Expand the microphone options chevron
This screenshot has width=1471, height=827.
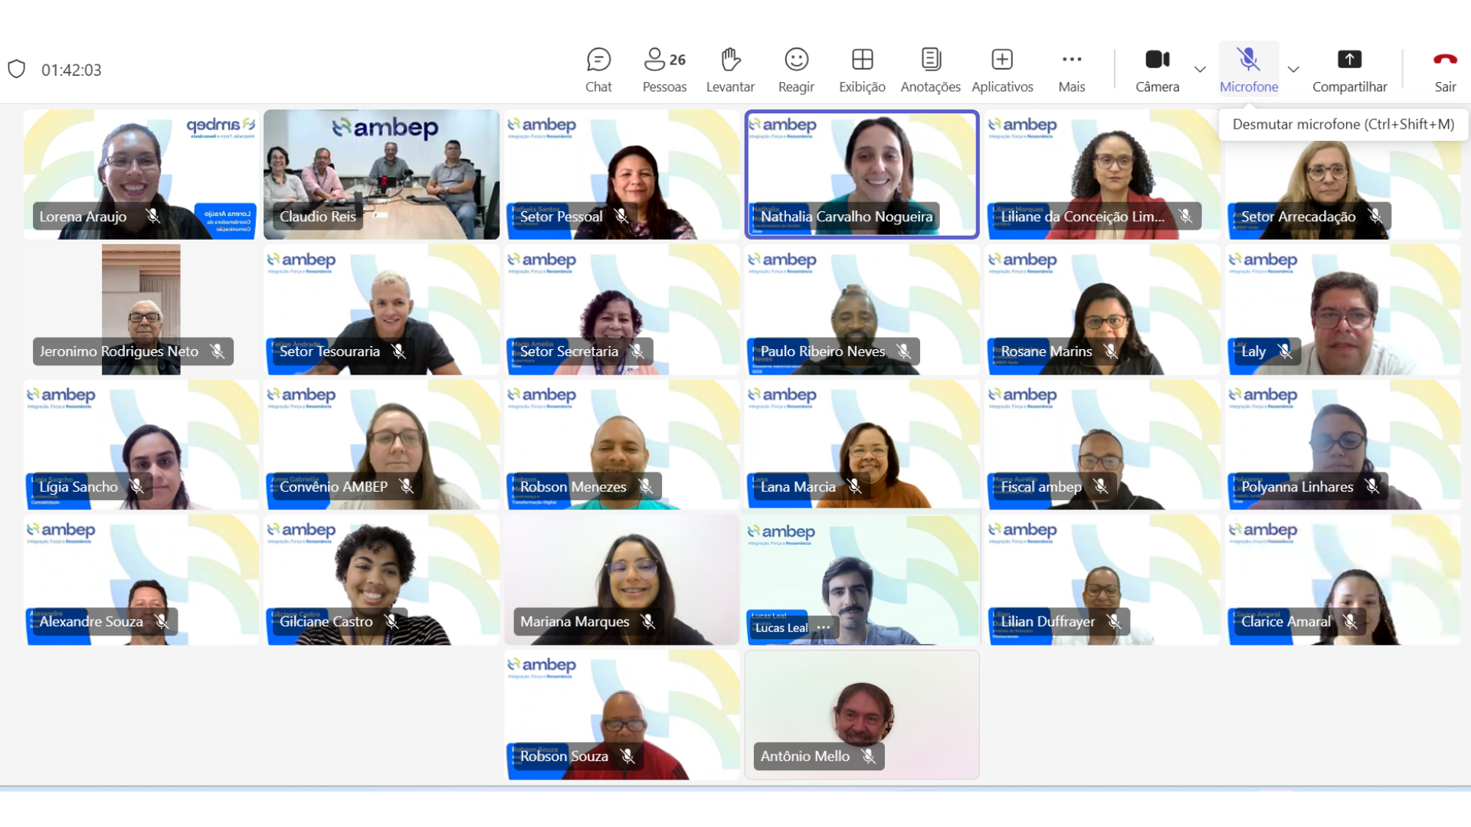(x=1293, y=70)
